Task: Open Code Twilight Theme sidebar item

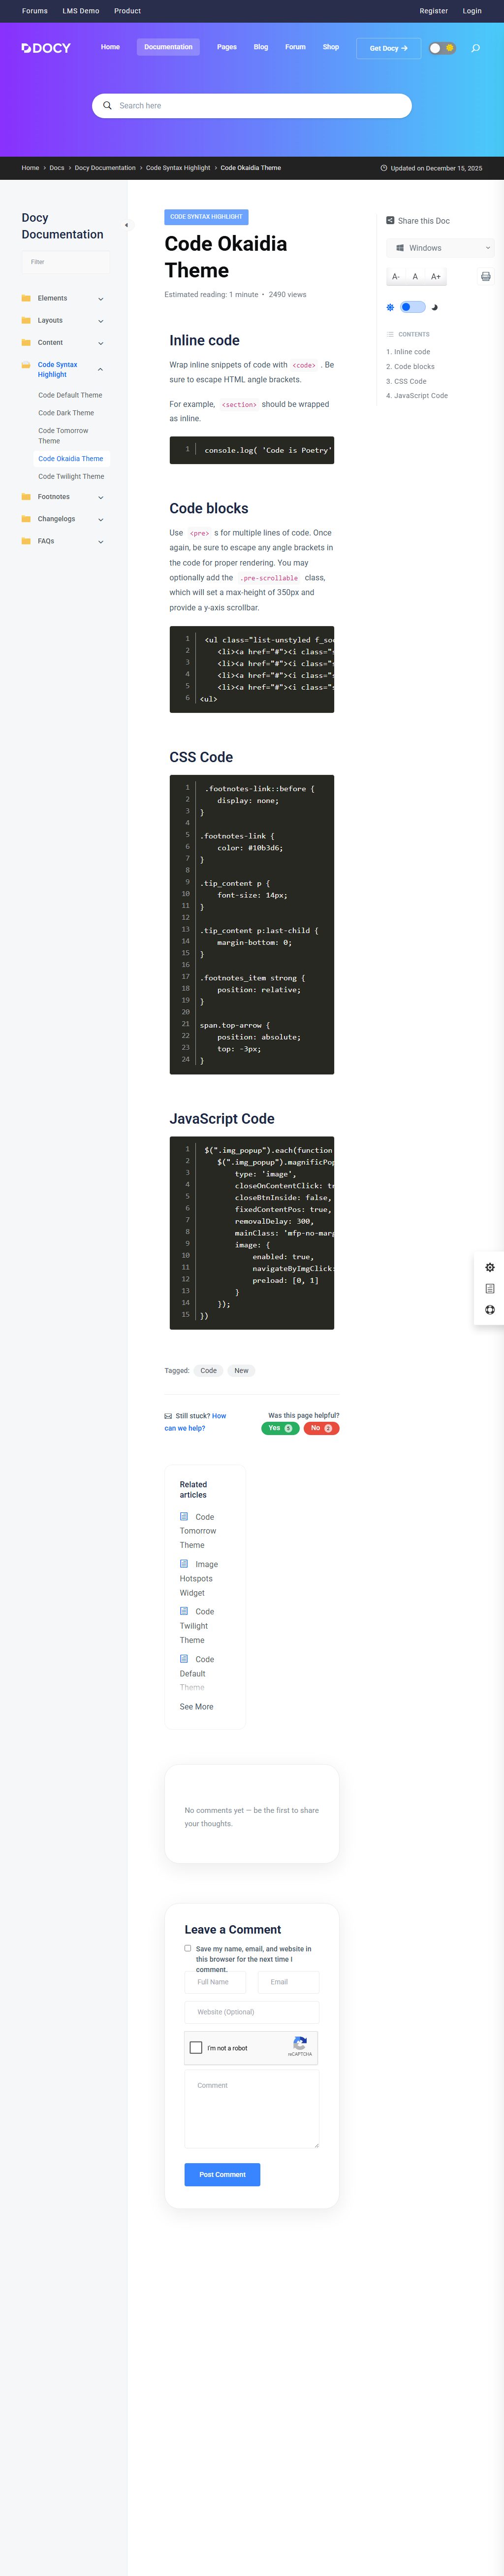Action: point(71,476)
